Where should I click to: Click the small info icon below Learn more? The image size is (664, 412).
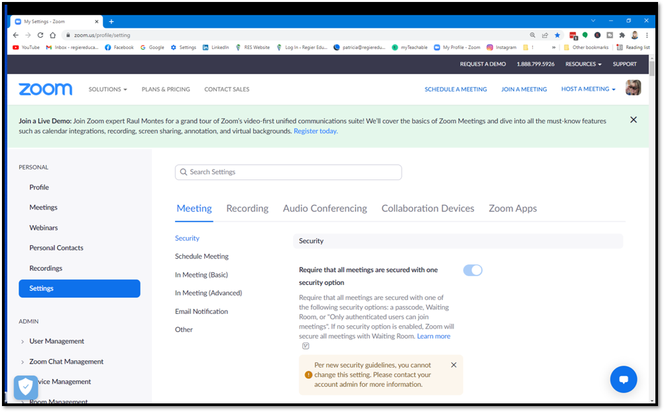tap(305, 346)
